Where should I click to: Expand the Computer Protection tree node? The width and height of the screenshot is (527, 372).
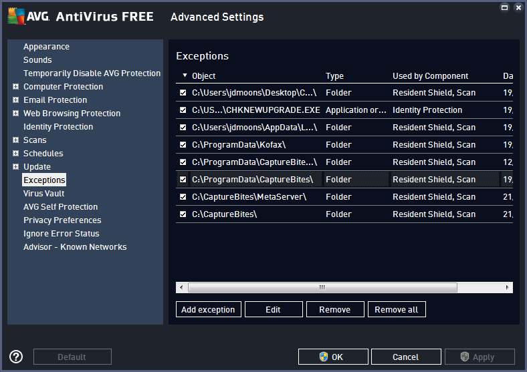pyautogui.click(x=15, y=87)
